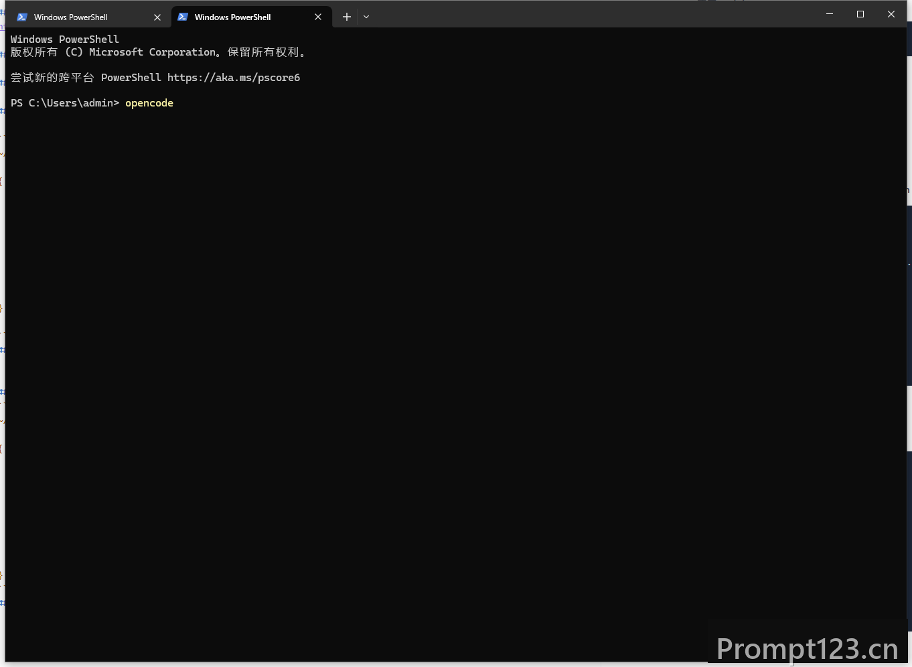Click the Windows PowerShell header line
The width and height of the screenshot is (912, 667).
(65, 40)
